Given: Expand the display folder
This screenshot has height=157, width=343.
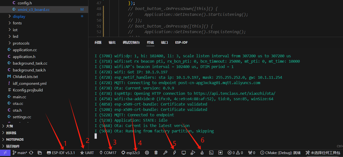Looking at the screenshot, I should pos(19,16).
